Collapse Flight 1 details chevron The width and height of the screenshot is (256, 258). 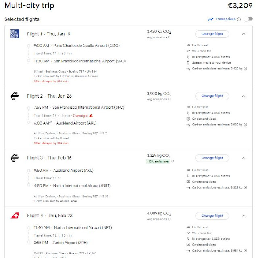point(244,34)
